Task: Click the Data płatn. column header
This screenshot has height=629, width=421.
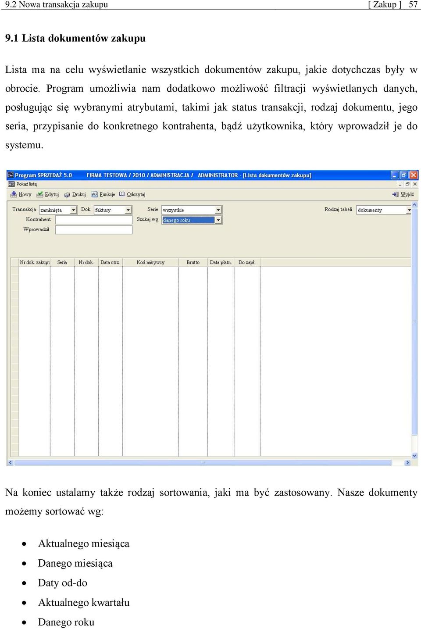Action: pos(221,262)
